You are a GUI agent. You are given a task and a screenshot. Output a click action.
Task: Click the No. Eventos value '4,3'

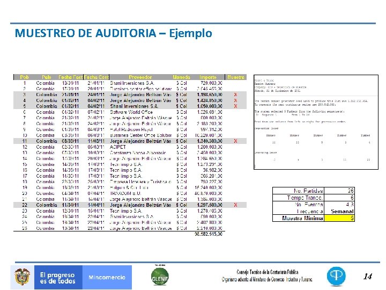click(350, 205)
